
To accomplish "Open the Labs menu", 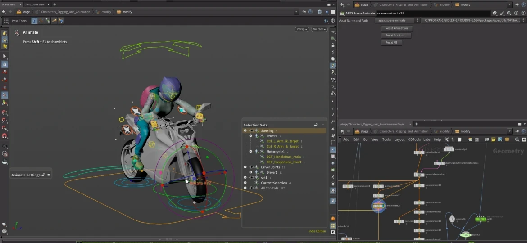I will pyautogui.click(x=427, y=139).
